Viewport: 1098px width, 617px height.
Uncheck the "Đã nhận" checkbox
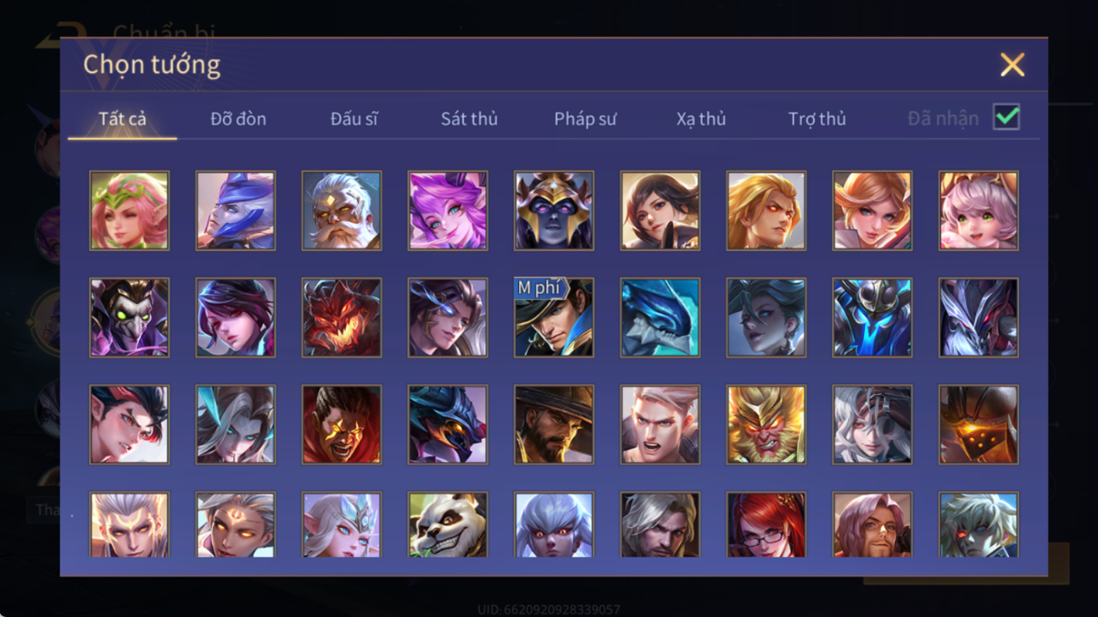(1006, 117)
